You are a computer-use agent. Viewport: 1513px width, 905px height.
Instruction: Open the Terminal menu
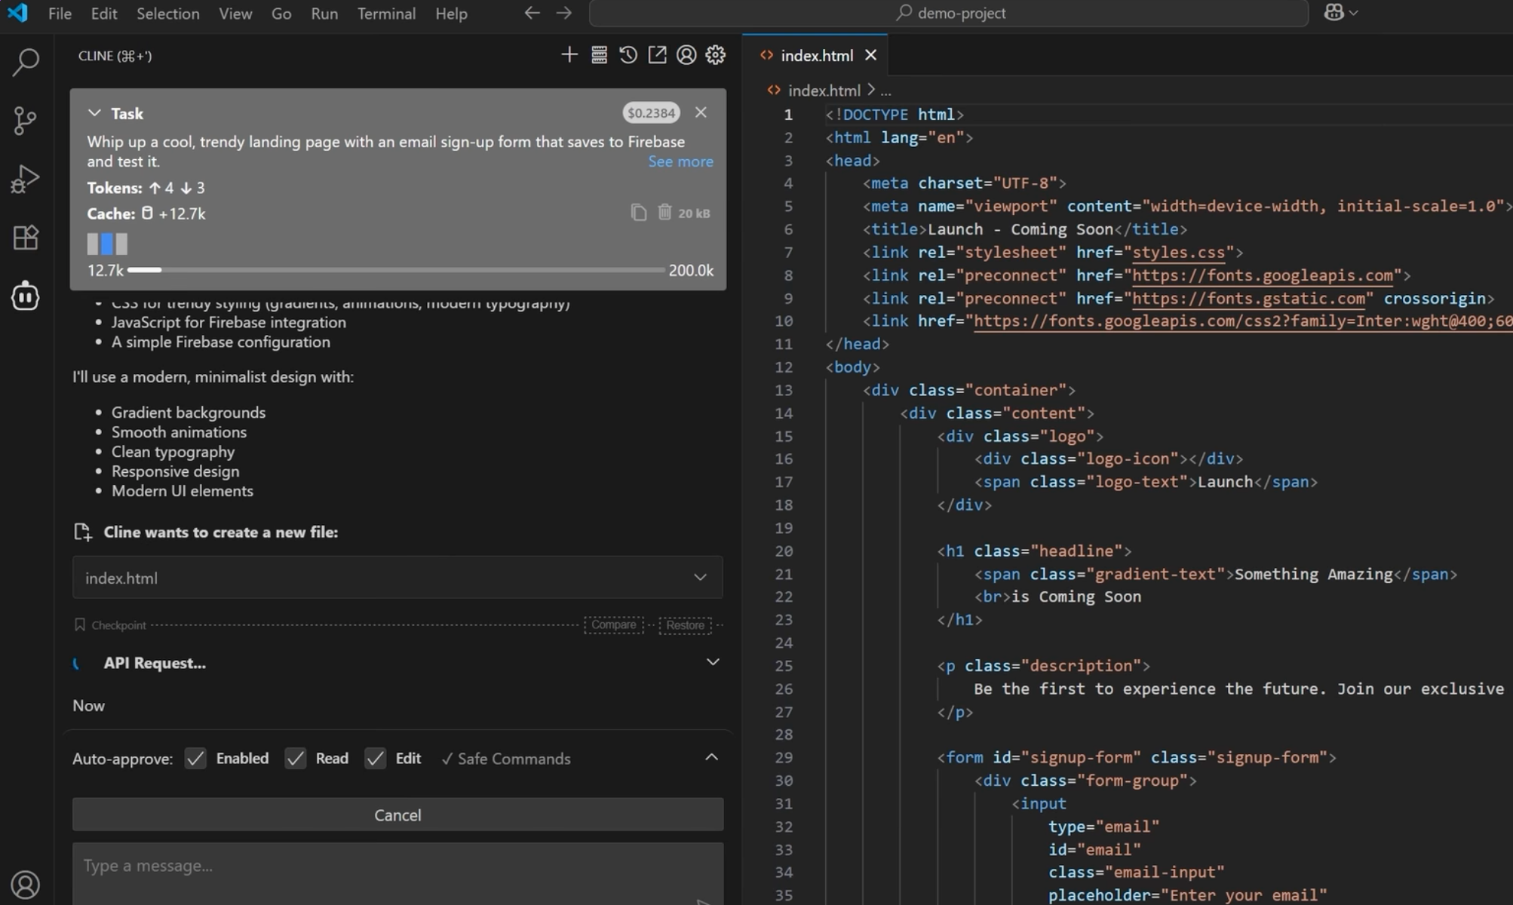[x=386, y=14]
